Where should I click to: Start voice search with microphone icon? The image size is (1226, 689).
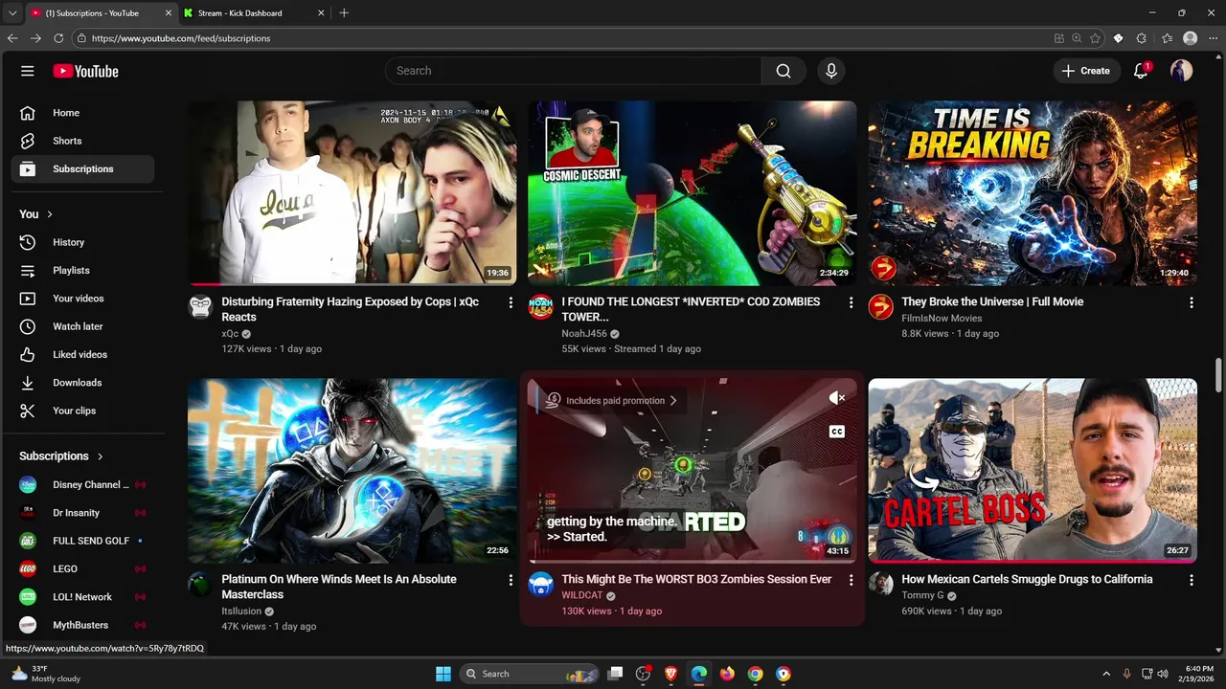831,71
